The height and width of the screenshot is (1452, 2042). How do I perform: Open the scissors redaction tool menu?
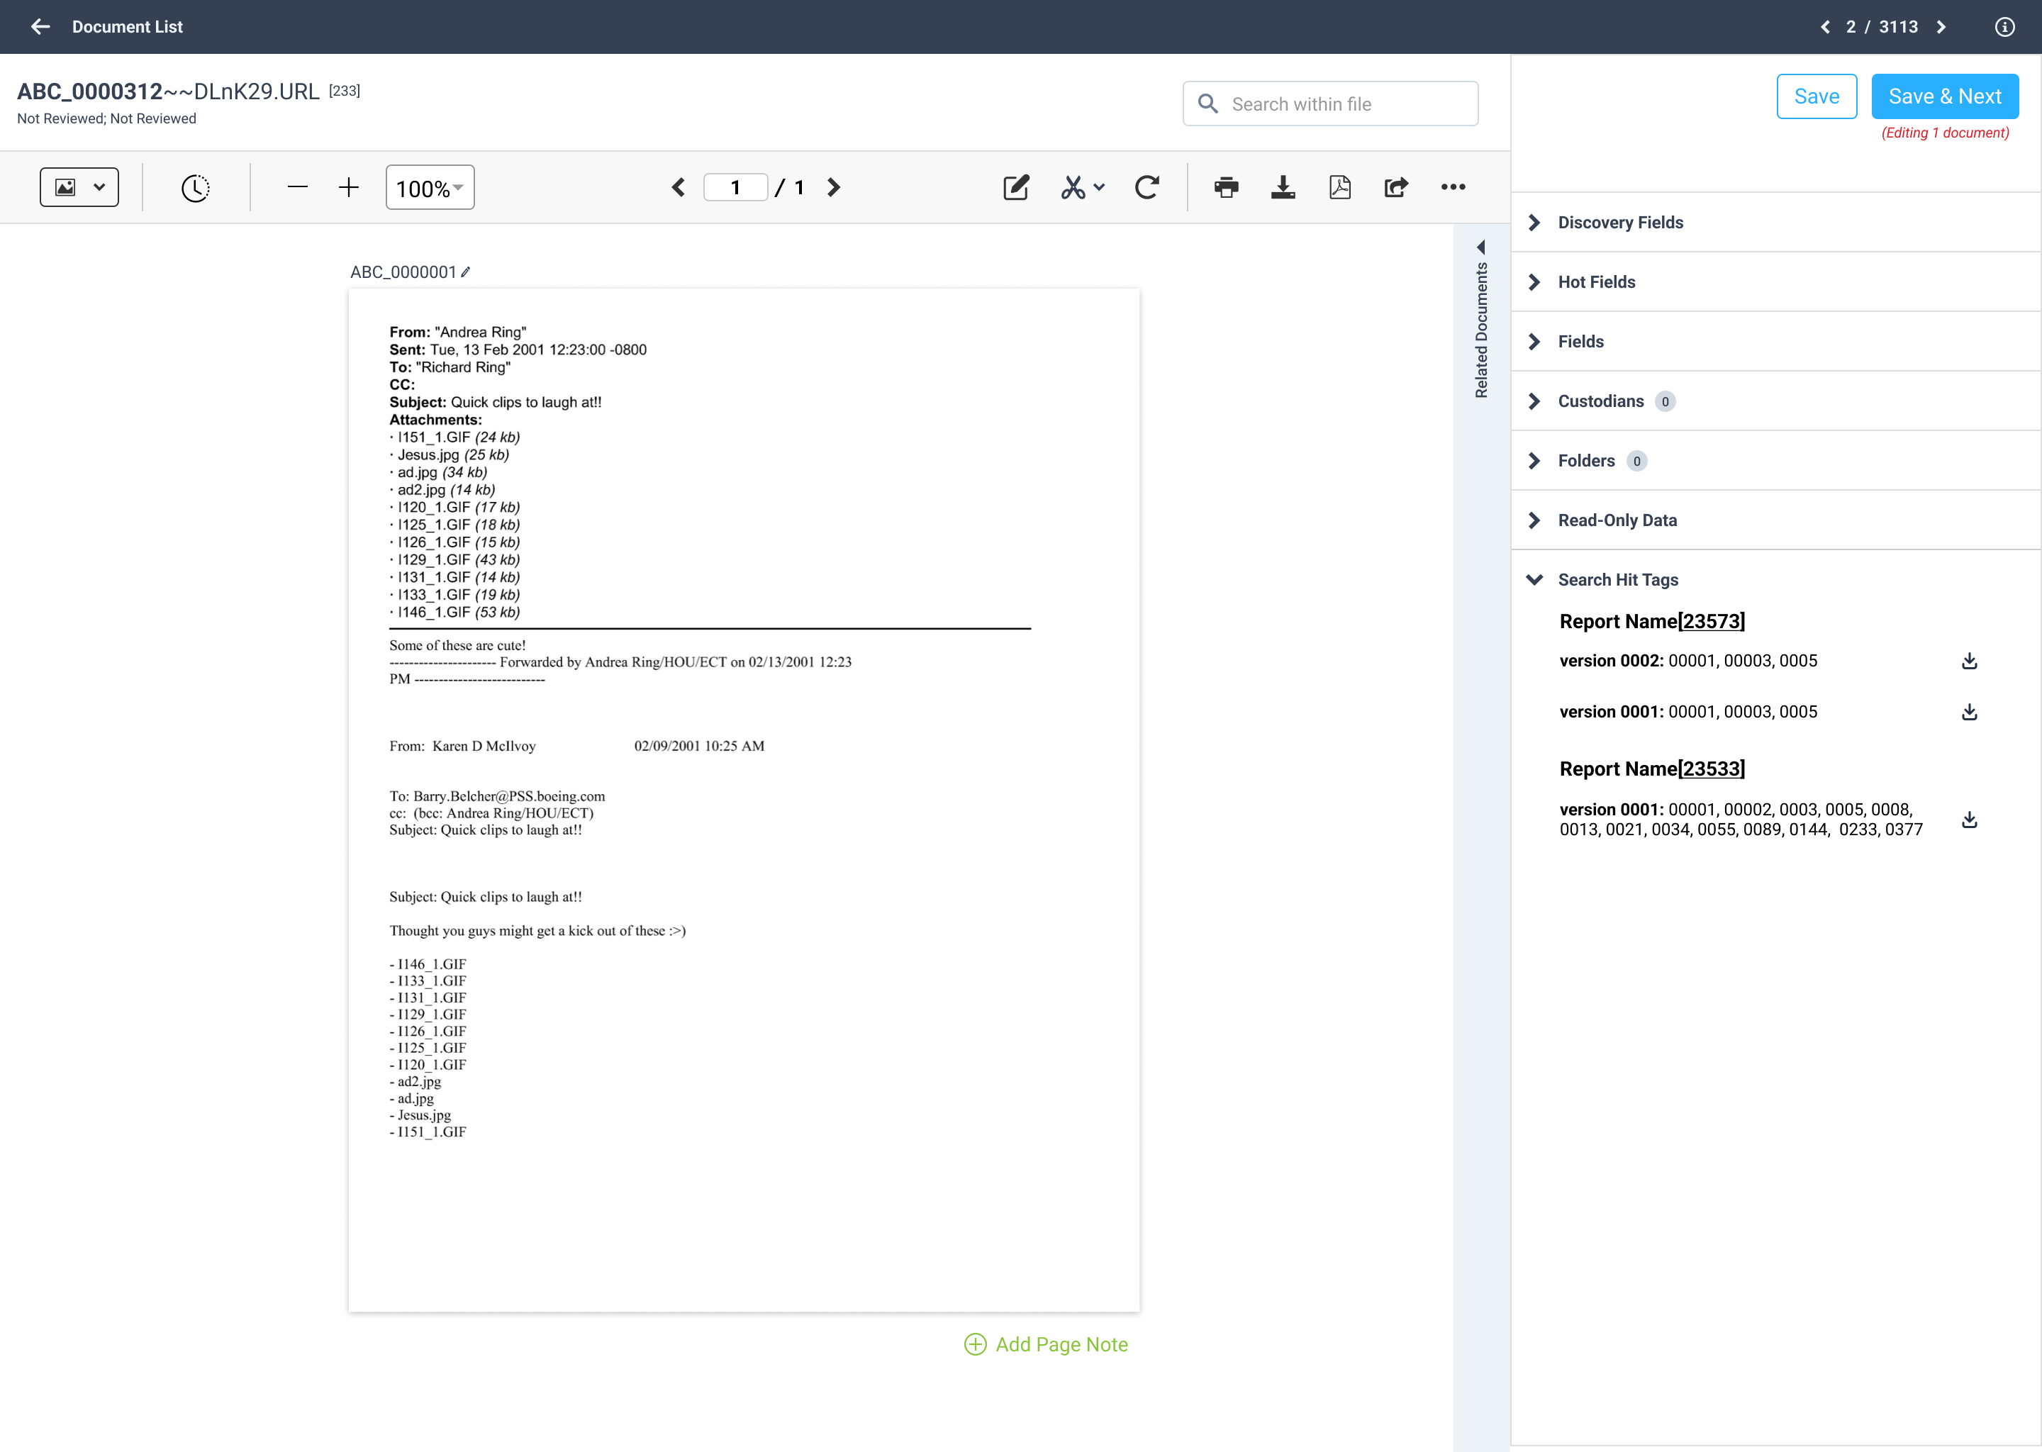coord(1083,187)
